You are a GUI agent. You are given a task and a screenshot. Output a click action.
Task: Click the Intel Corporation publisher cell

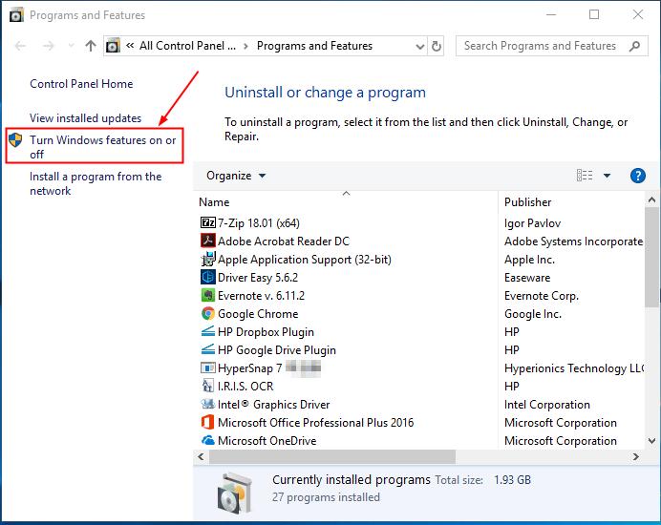pos(547,405)
